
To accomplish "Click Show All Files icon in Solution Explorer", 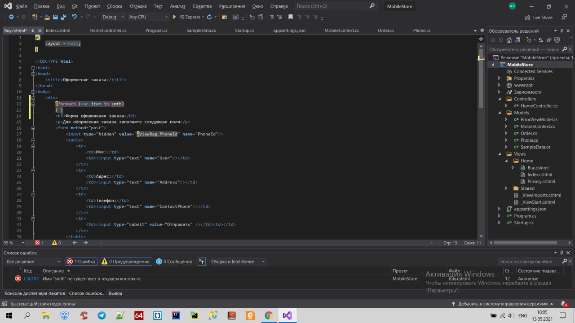I will (557, 40).
